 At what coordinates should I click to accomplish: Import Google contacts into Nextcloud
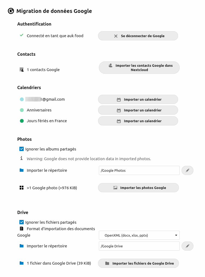point(139,68)
